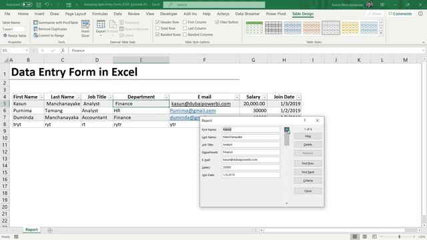Toggle the Filter Button checkbox

[x=217, y=22]
